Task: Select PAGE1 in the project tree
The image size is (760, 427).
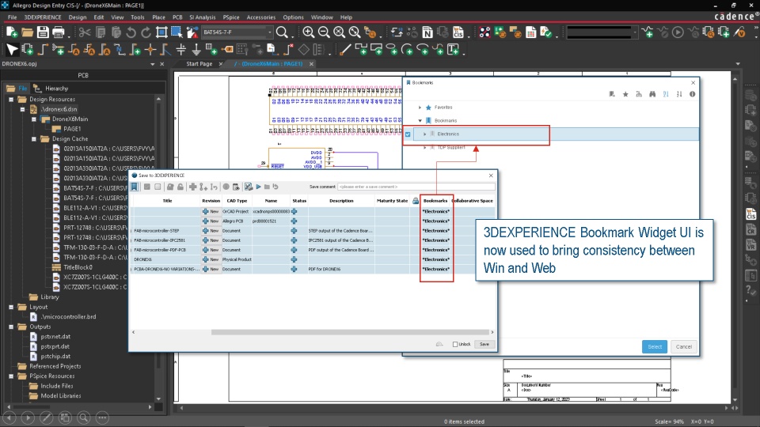Action: pyautogui.click(x=72, y=129)
